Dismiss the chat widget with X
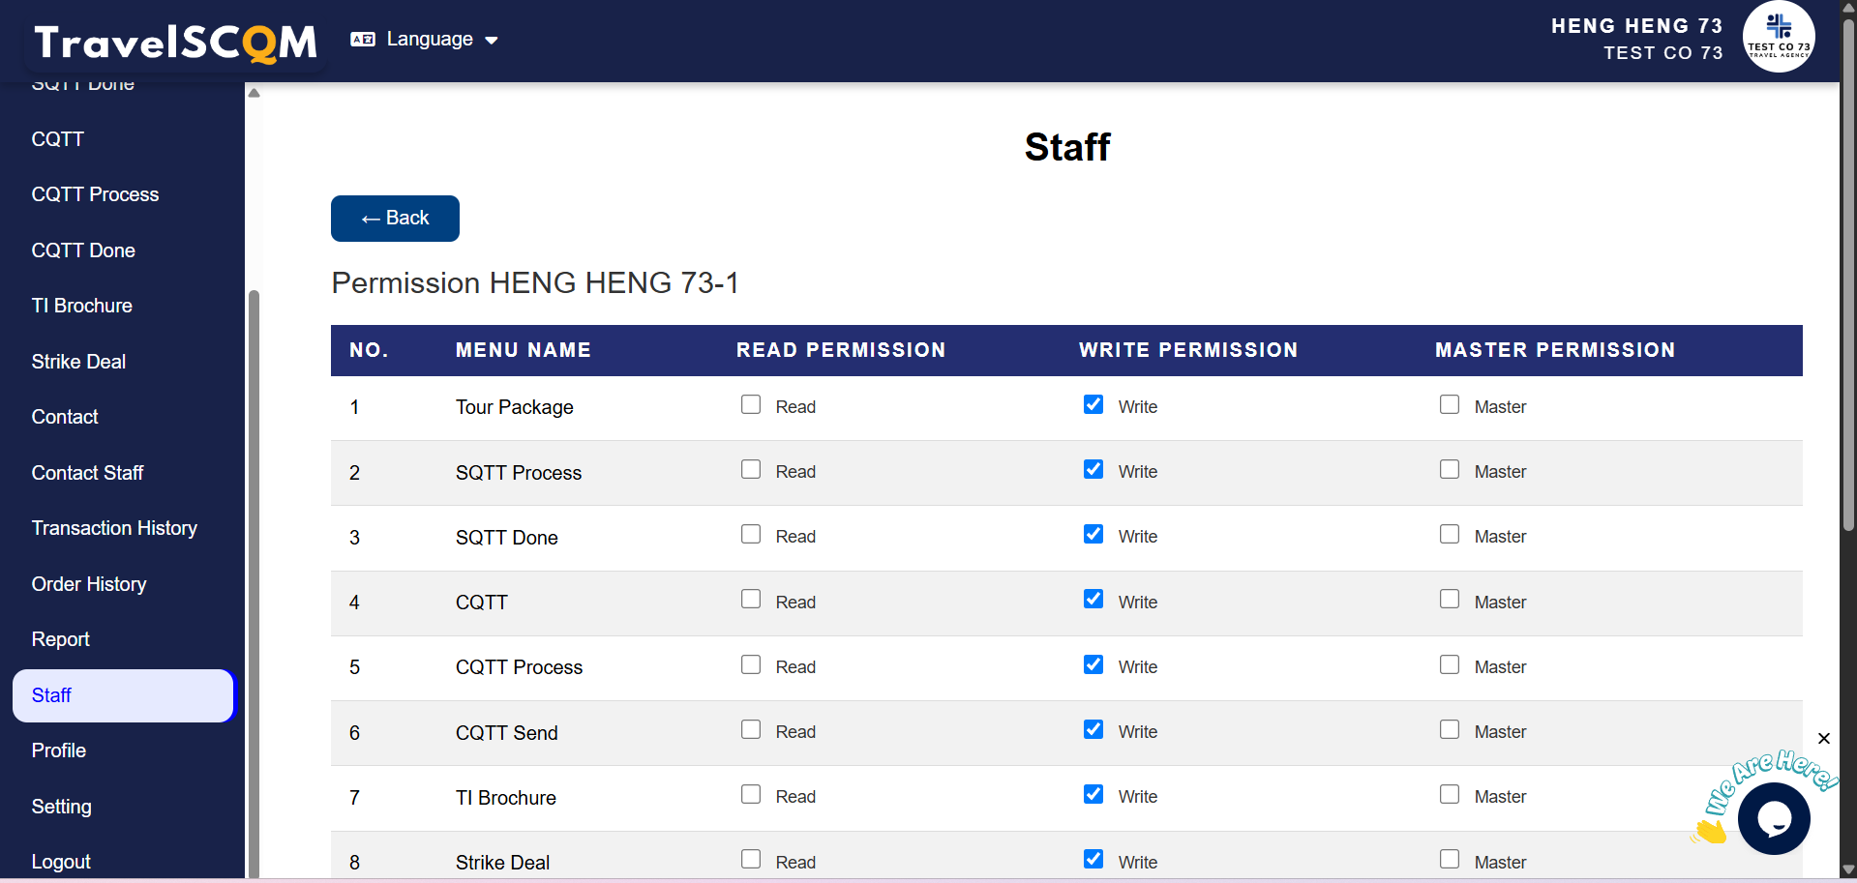This screenshot has height=883, width=1857. (1823, 739)
